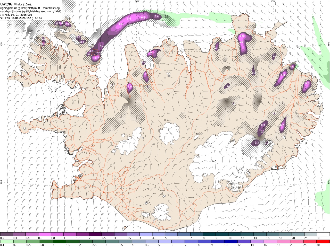Choose the medium green 0.5 swatch in rain legend row

click(33, 241)
